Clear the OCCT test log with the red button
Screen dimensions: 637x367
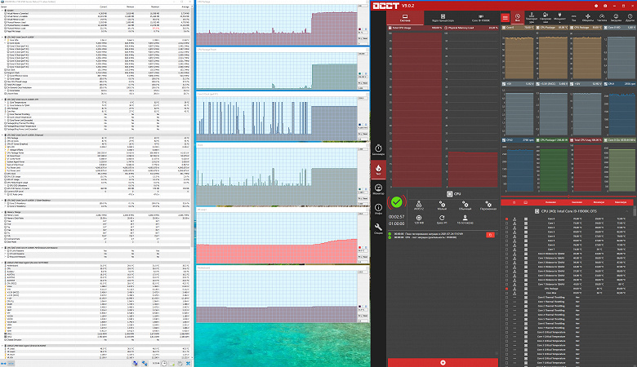pyautogui.click(x=490, y=235)
